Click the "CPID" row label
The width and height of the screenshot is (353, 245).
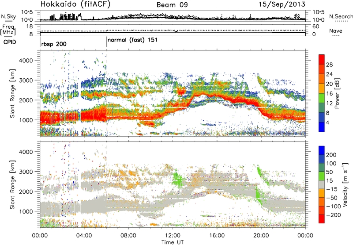[10, 42]
